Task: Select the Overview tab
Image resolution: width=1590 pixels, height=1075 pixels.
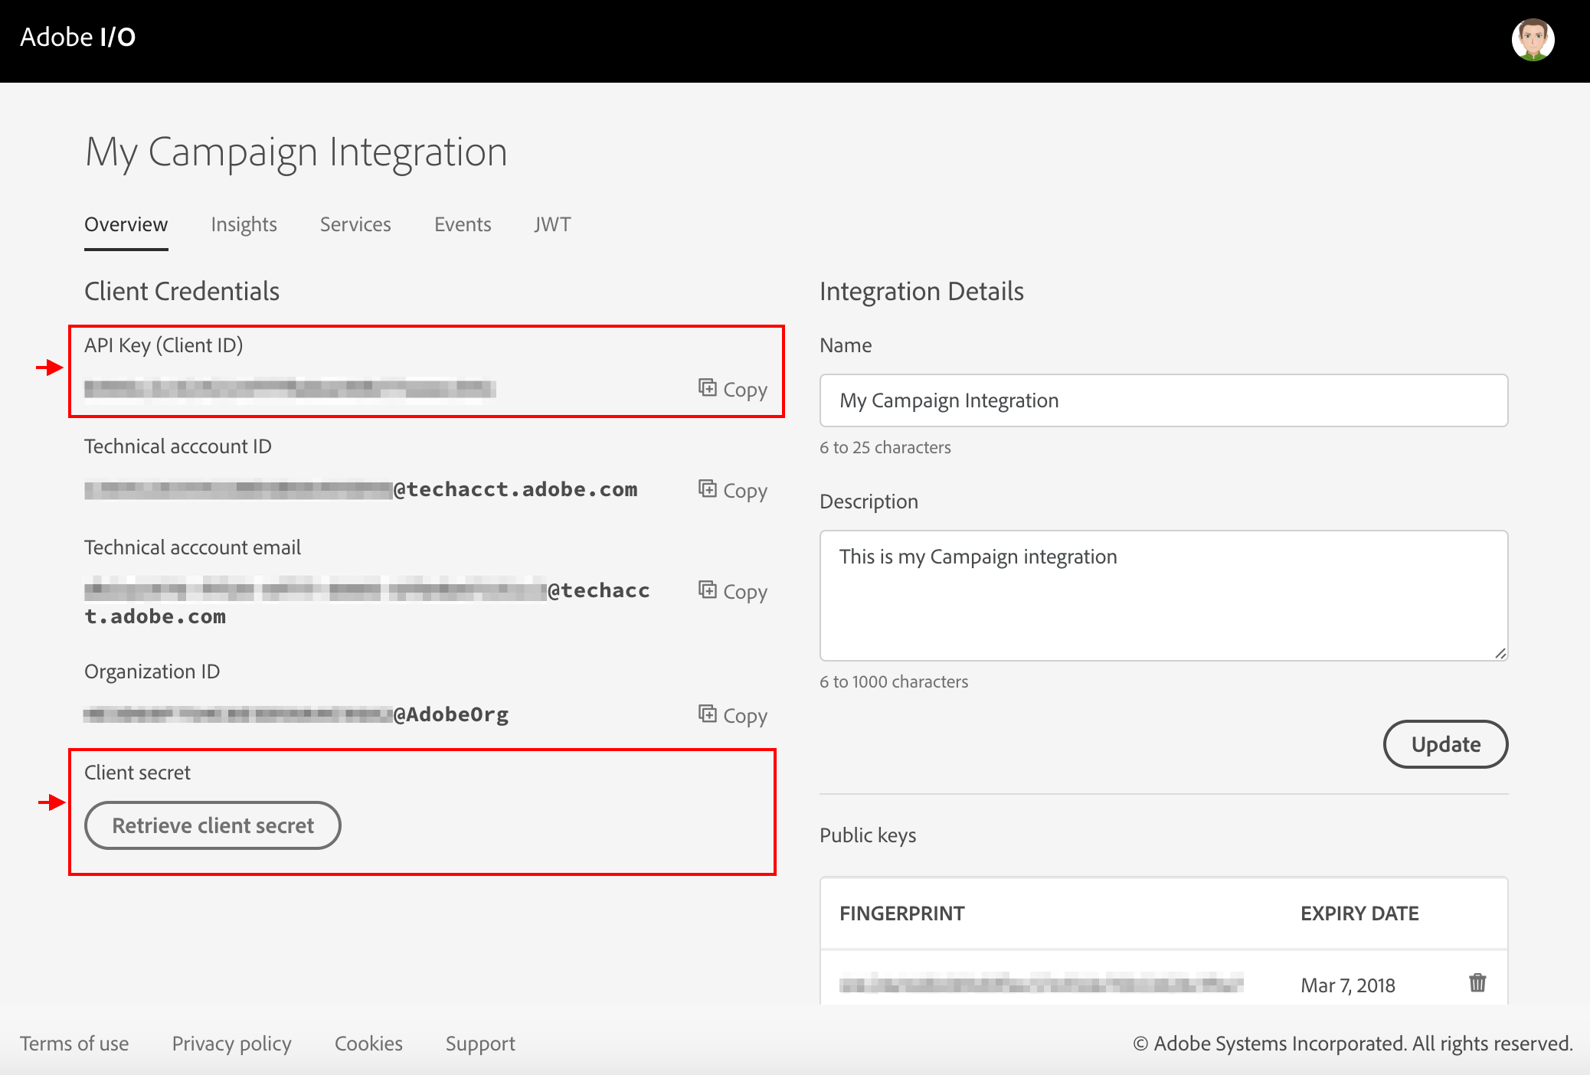Action: (x=126, y=224)
